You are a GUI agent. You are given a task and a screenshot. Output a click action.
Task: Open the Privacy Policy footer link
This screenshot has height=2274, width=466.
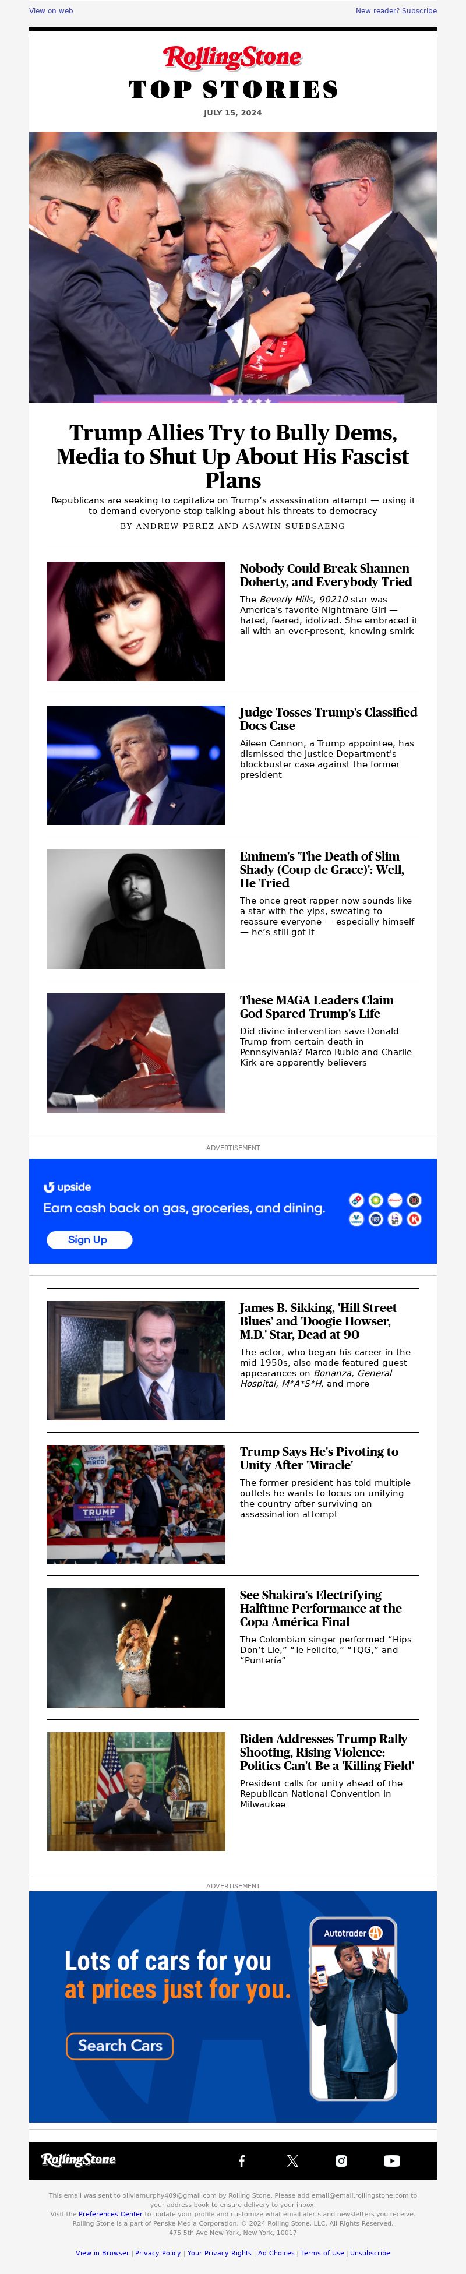coord(158,2253)
